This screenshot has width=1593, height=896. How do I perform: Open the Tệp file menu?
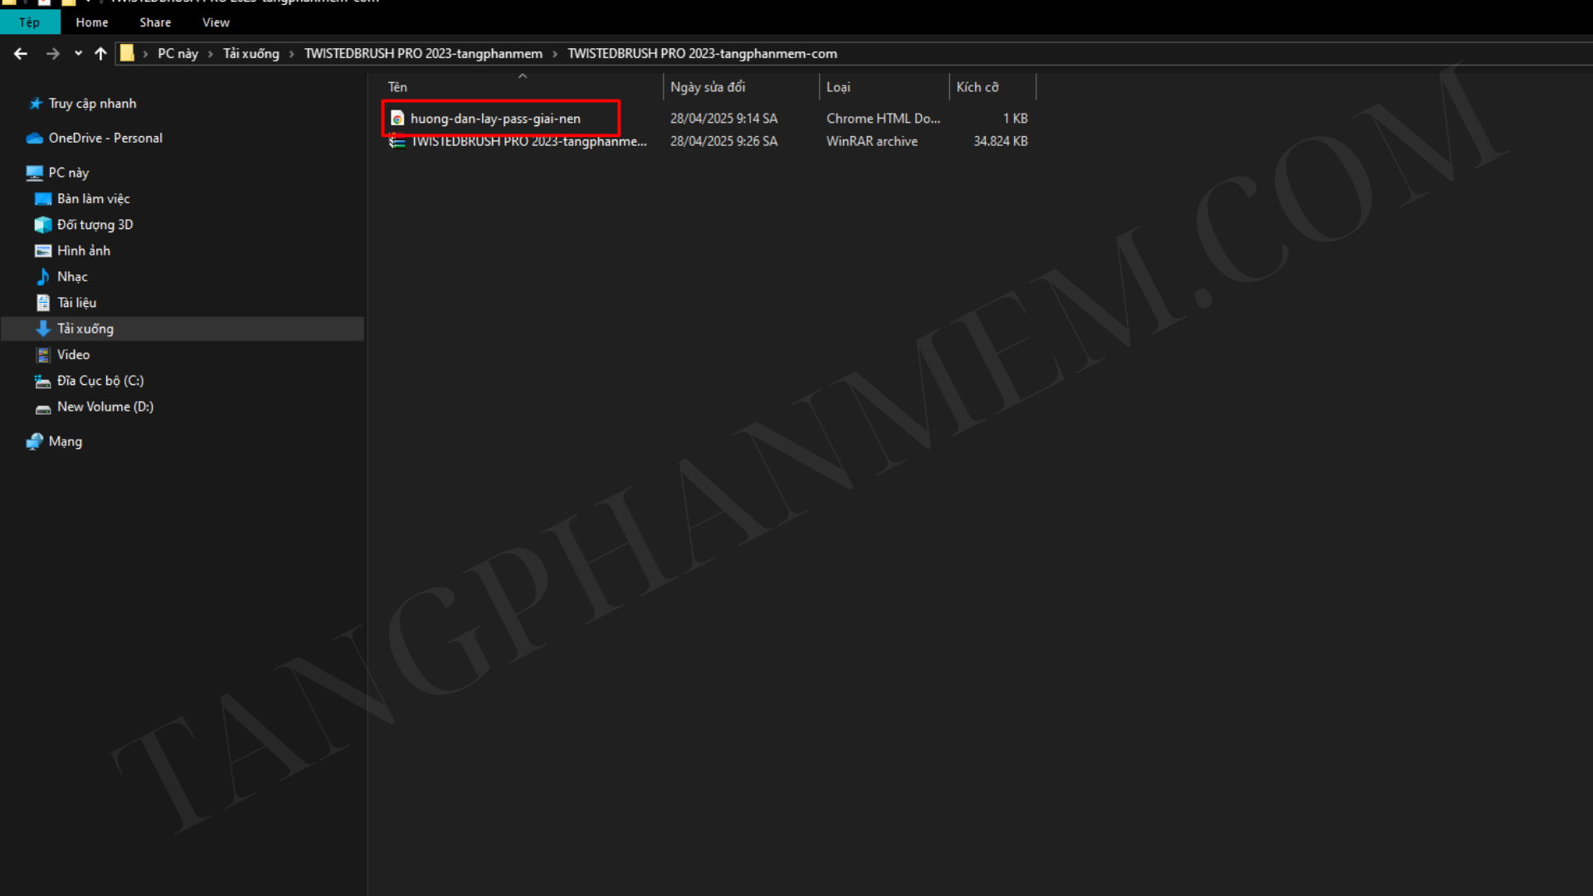(x=29, y=22)
